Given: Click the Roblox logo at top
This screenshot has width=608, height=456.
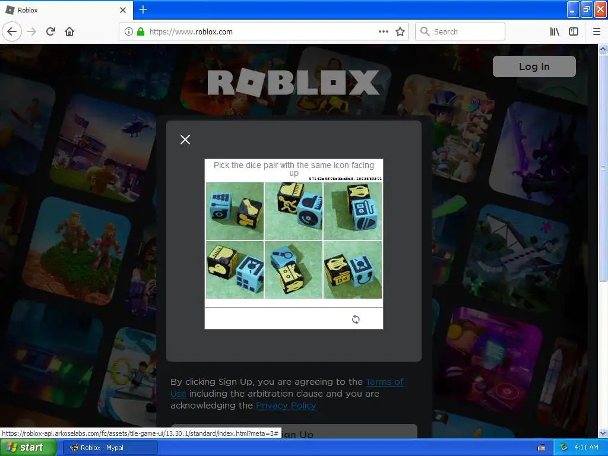Looking at the screenshot, I should tap(293, 82).
